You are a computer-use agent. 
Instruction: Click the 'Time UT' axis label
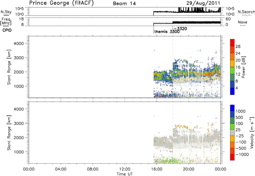pyautogui.click(x=125, y=174)
